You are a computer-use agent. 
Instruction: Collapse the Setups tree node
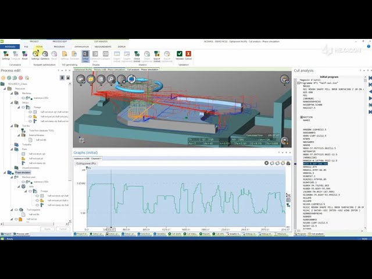tap(12, 103)
